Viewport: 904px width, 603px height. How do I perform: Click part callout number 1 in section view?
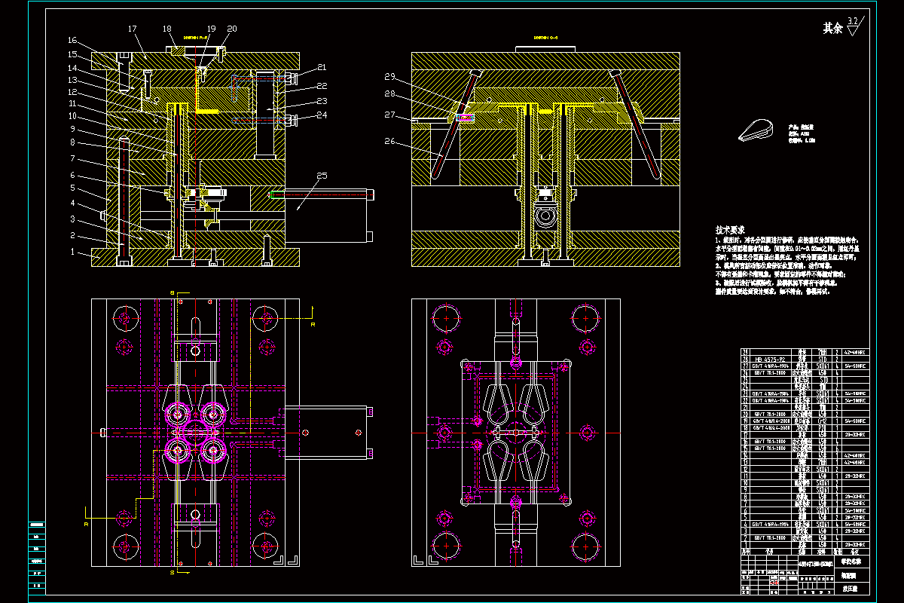(x=73, y=252)
